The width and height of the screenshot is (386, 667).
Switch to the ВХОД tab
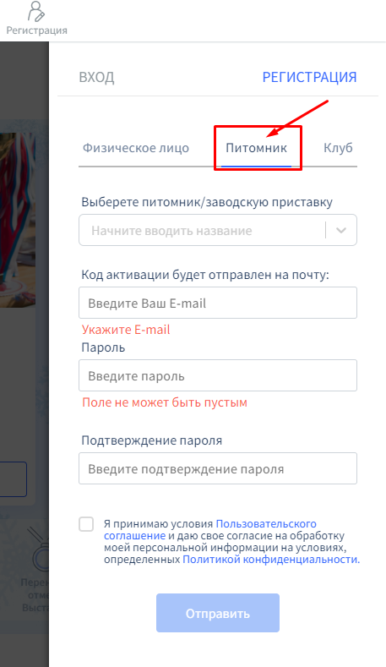pos(96,78)
